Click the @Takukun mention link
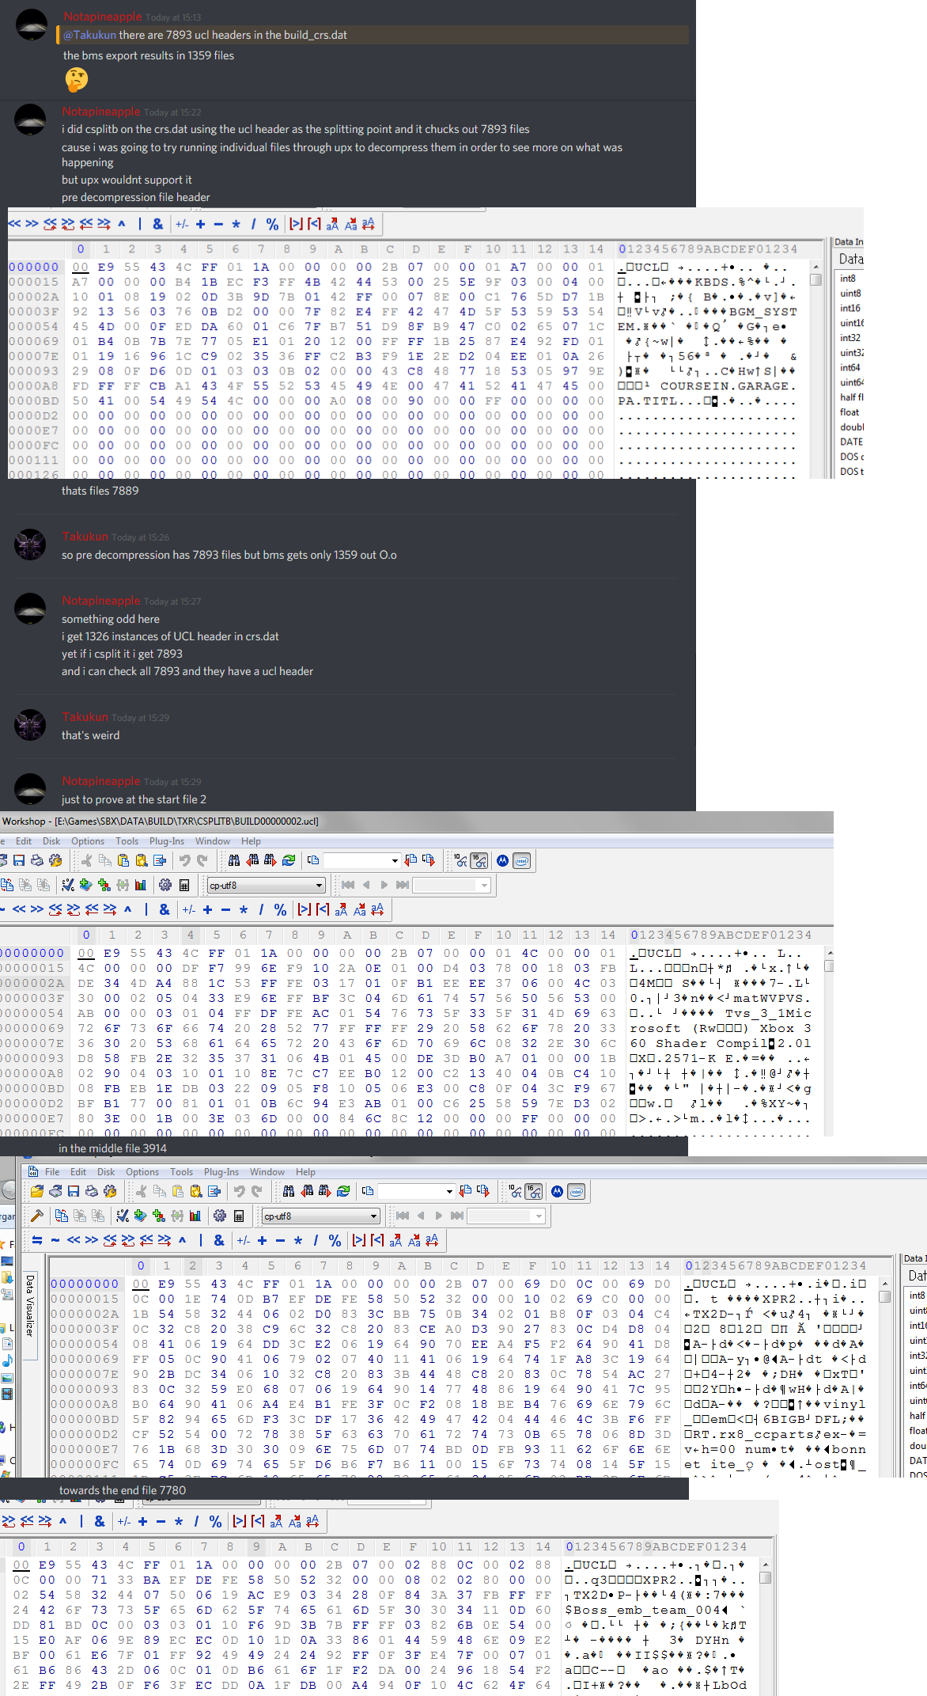Screen dimensions: 927x1696 pyautogui.click(x=89, y=35)
